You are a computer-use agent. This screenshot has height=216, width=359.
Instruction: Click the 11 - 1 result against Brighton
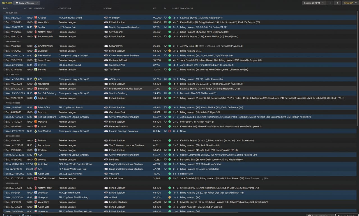click(x=176, y=98)
